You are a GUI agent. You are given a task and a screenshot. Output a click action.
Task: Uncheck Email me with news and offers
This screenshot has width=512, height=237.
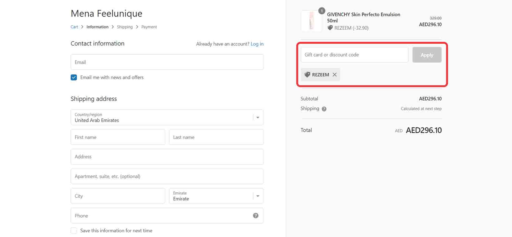point(74,77)
